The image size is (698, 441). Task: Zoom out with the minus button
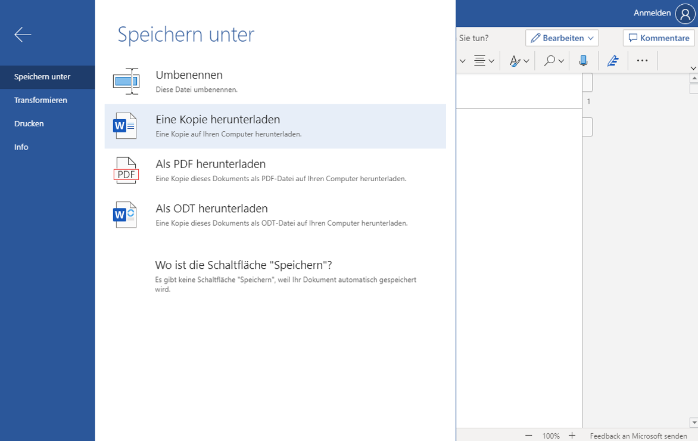pos(528,436)
